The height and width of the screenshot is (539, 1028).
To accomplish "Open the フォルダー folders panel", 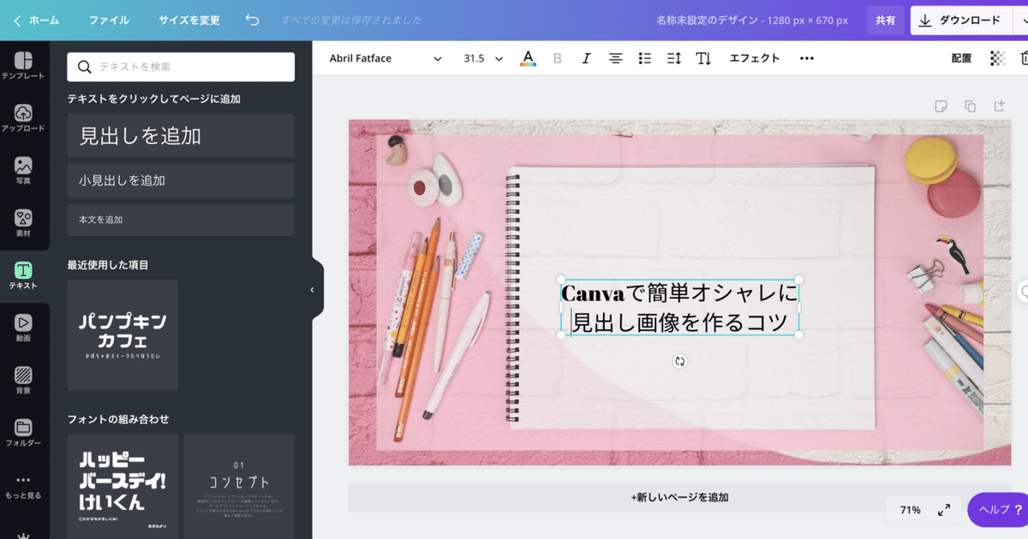I will (24, 433).
